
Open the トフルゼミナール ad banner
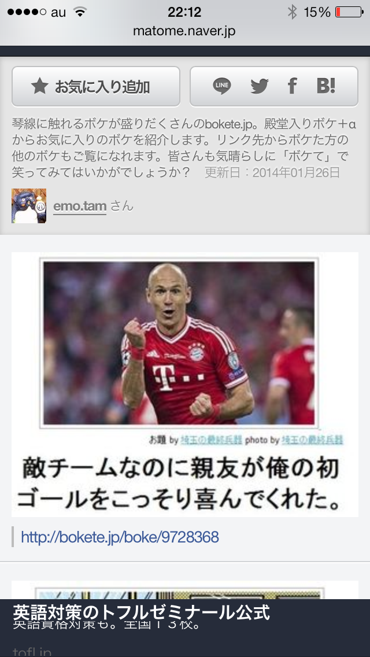(x=185, y=628)
